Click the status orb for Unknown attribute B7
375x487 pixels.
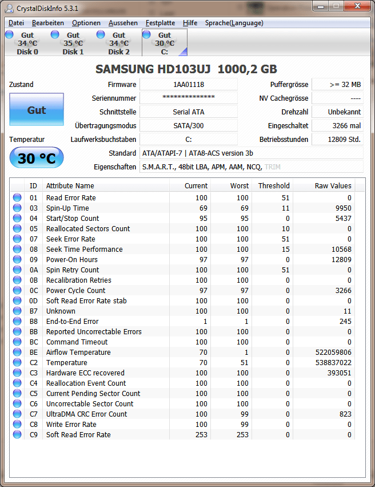[x=17, y=311]
